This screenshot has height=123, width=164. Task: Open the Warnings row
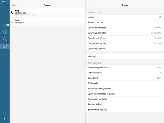[125, 56]
